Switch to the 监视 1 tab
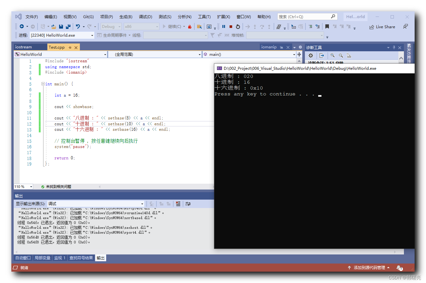 coord(60,258)
